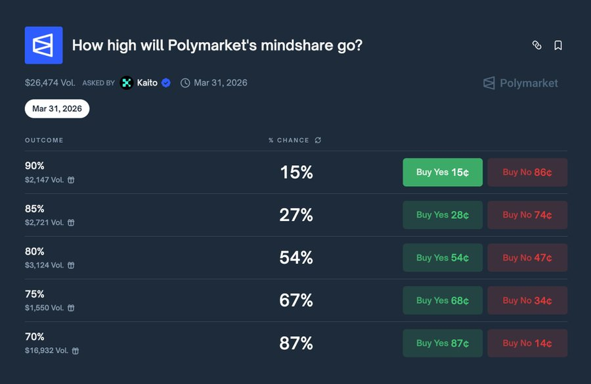Select the Mar 31, 2026 date tab

pos(57,108)
